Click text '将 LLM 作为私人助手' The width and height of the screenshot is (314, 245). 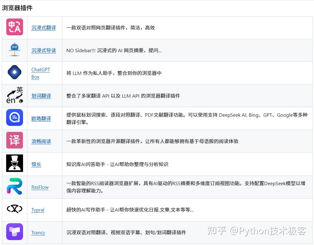(89, 73)
